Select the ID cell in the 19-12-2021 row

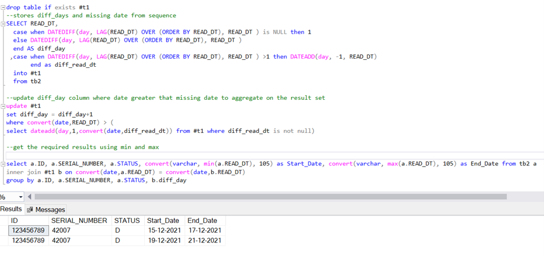(28, 240)
